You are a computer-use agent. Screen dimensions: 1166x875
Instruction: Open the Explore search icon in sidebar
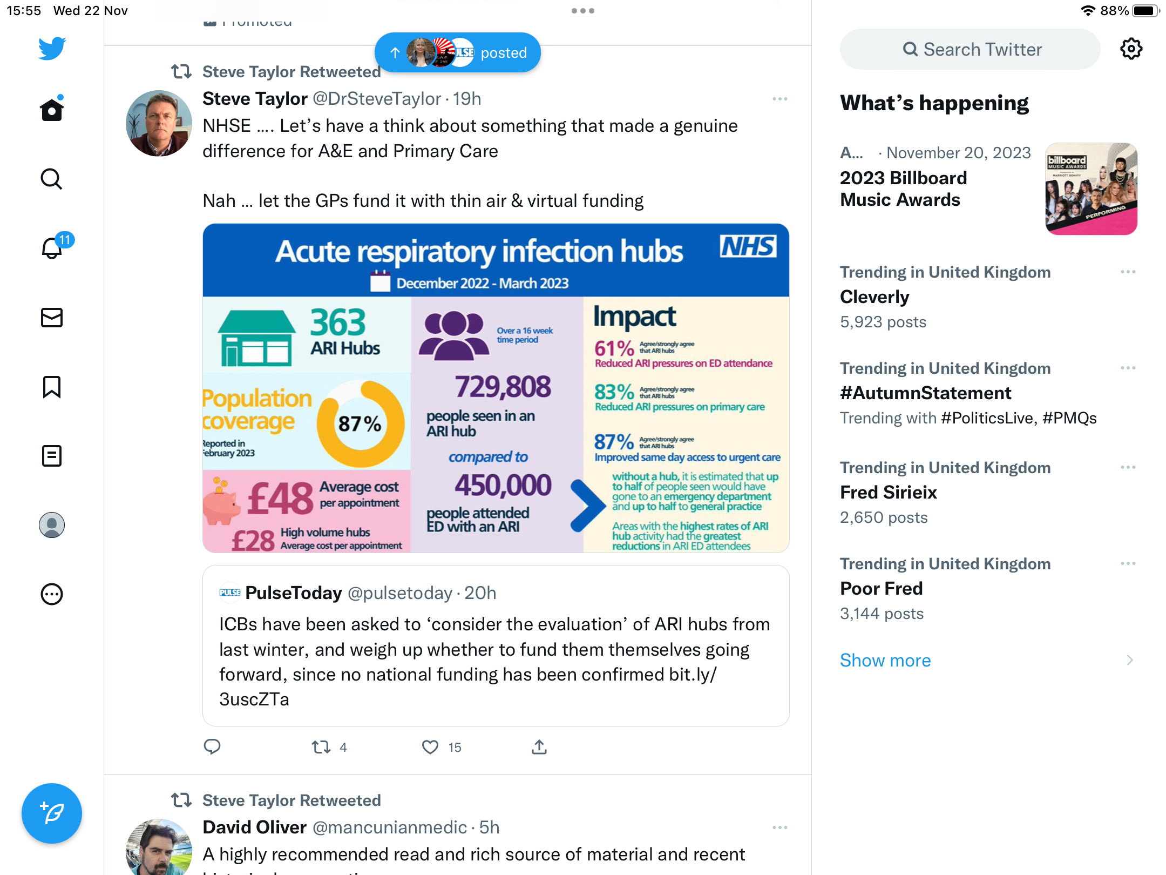52,179
